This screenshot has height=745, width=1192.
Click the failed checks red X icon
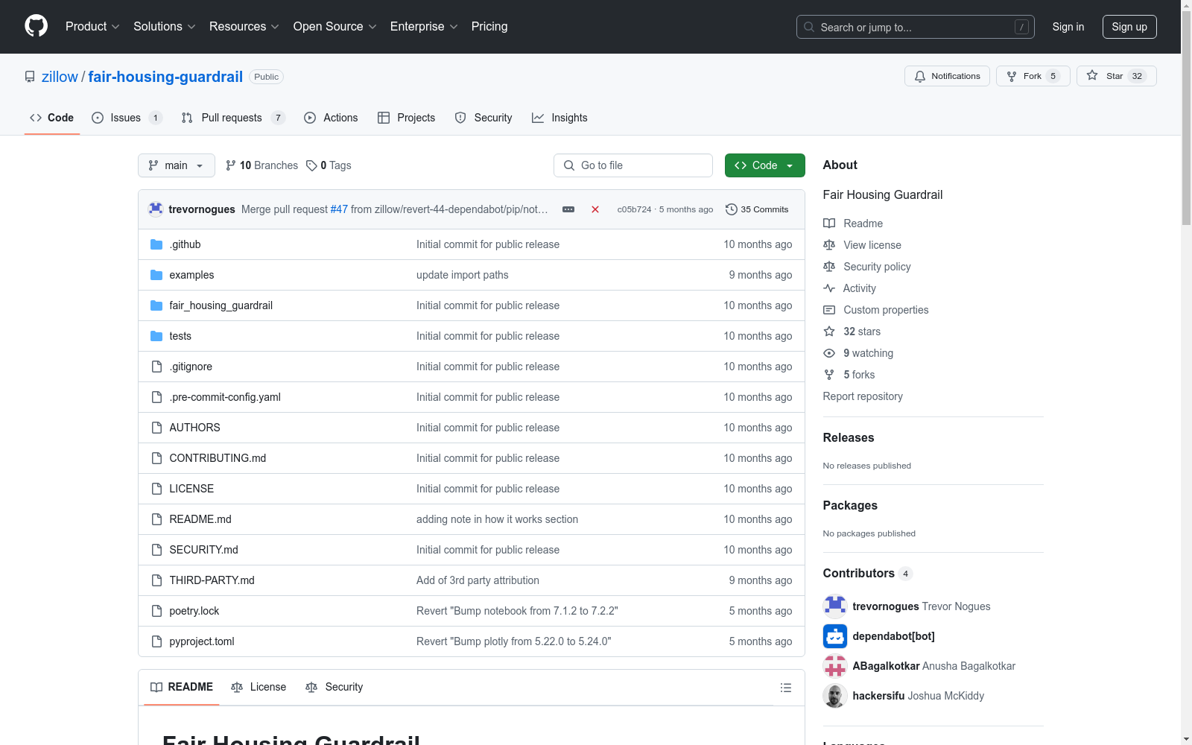pyautogui.click(x=595, y=209)
